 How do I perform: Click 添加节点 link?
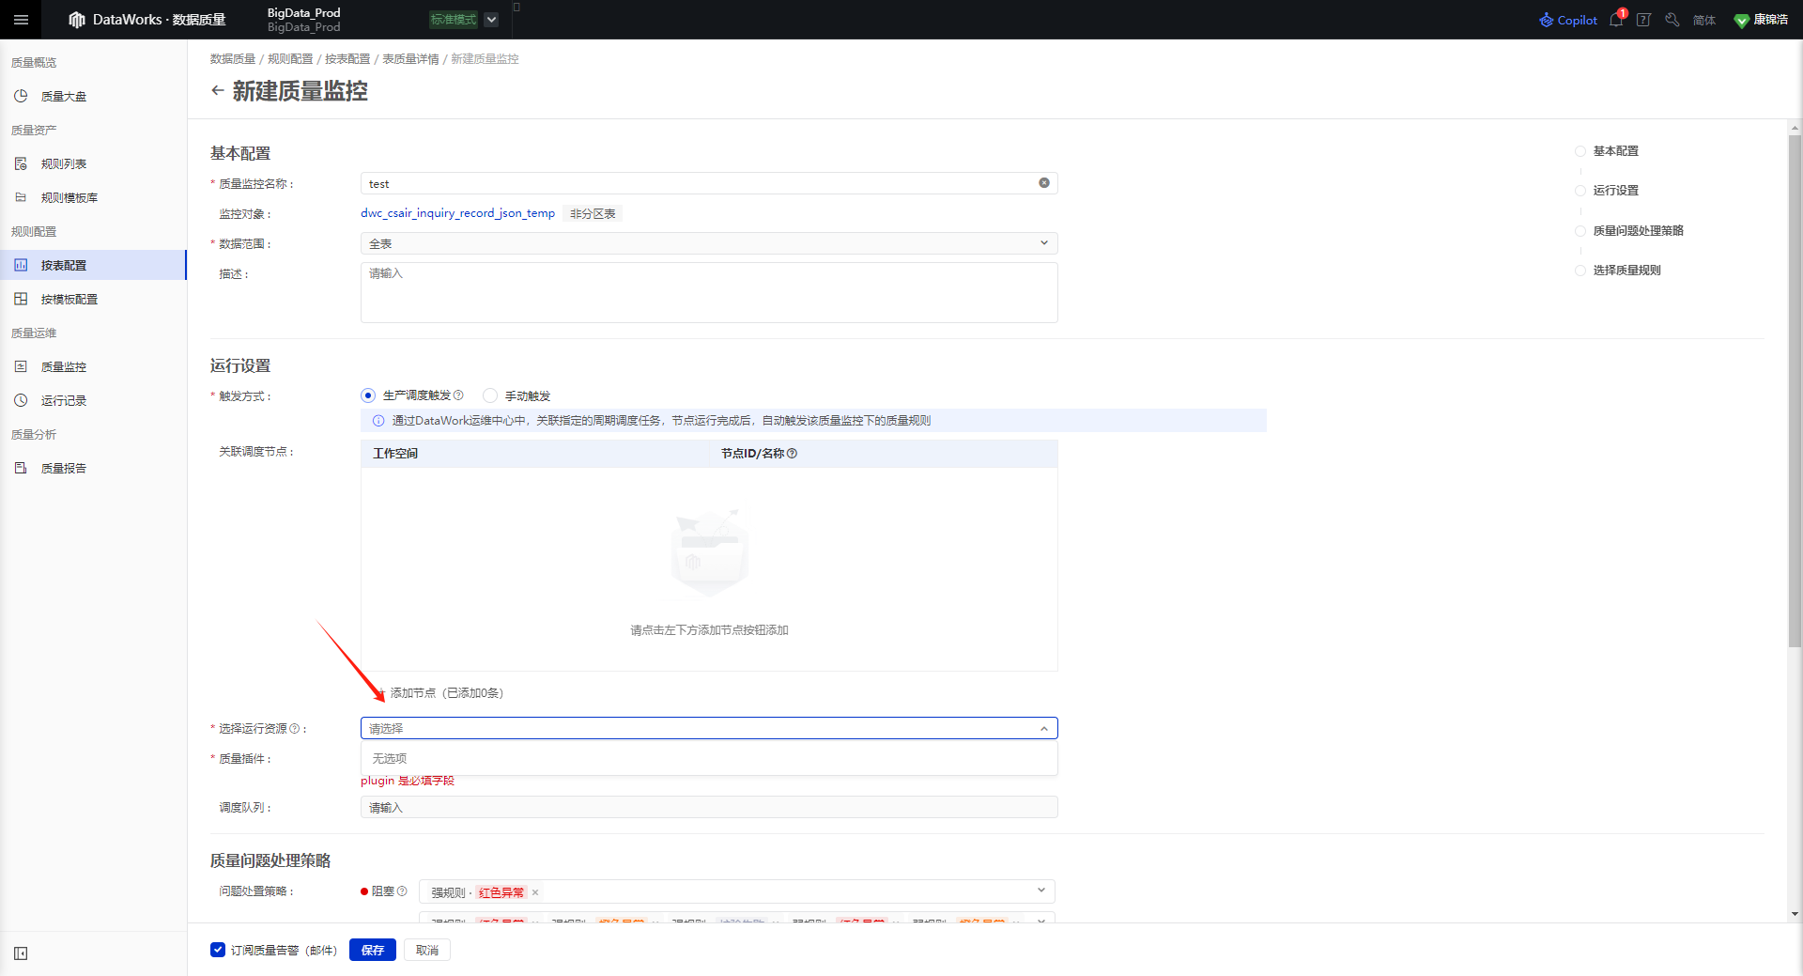(x=441, y=693)
